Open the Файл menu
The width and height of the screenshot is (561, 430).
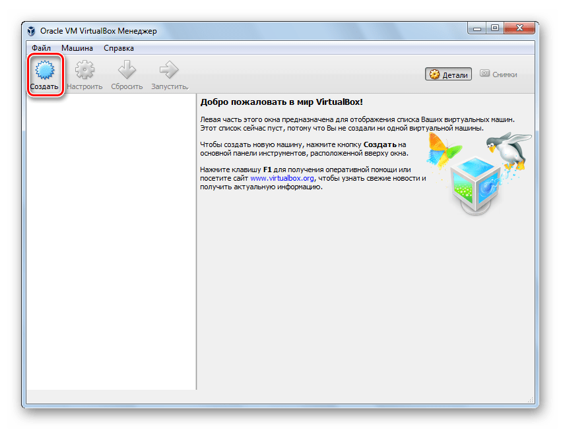pos(41,48)
